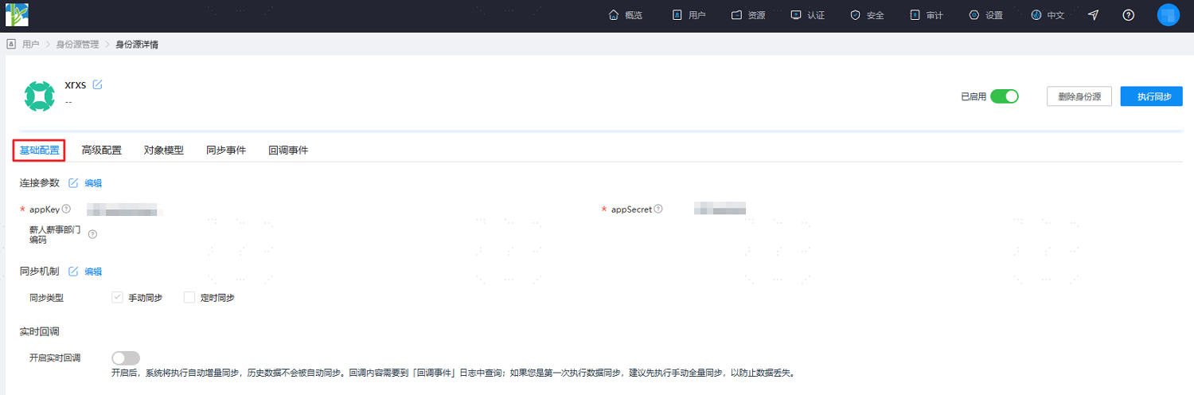Viewport: 1194px width, 395px height.
Task: Toggle the 已启用 enabled switch
Action: click(x=1005, y=96)
